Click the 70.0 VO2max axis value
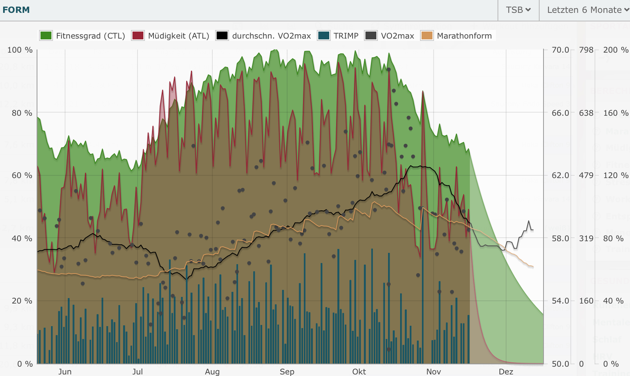The image size is (630, 376). click(560, 50)
